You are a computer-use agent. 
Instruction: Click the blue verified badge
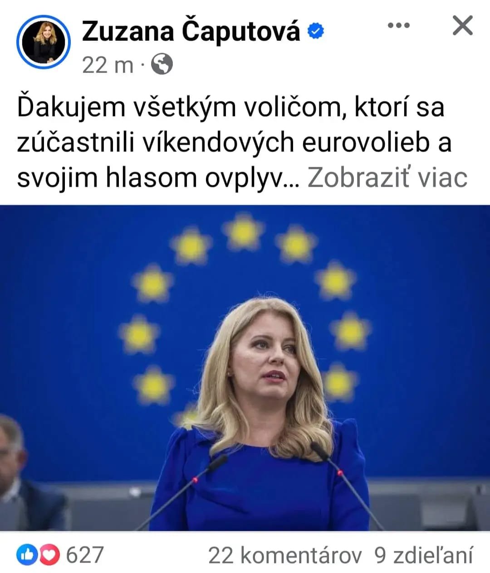point(316,32)
